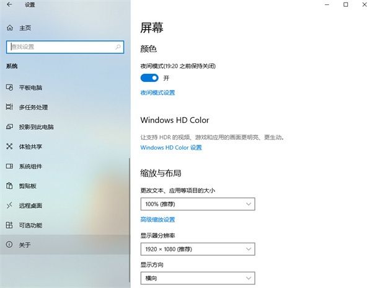Click the 投影到此电脑 projection icon
Screen dimensions: 372x288
9,127
